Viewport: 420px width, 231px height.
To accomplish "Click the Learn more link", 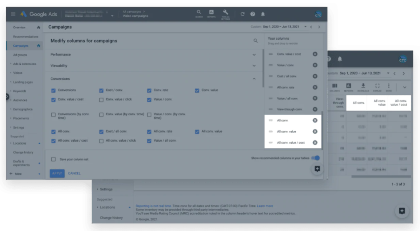I will [265, 206].
